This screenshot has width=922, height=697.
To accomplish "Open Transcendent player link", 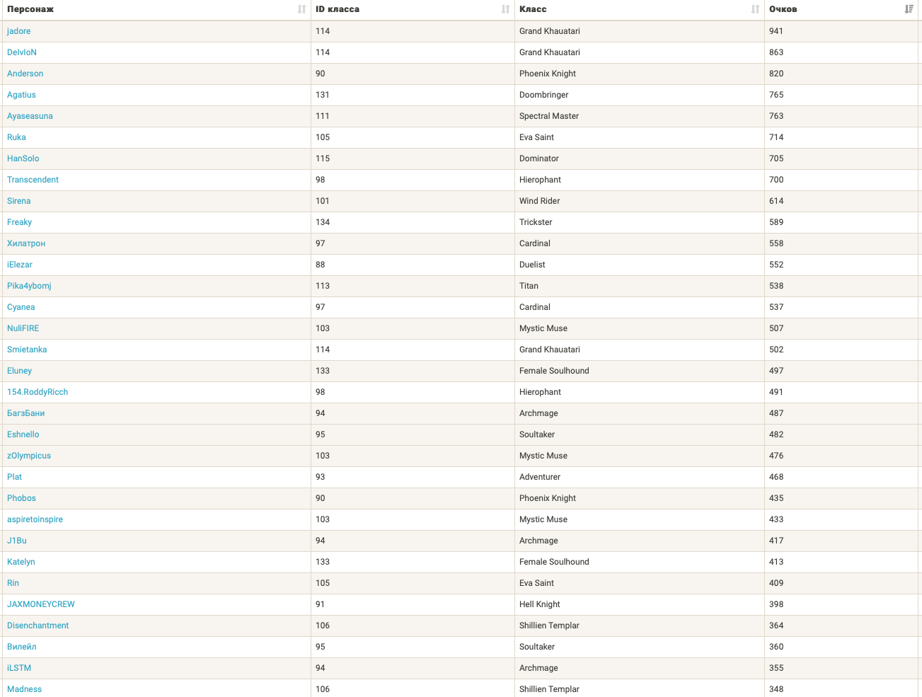I will point(33,180).
